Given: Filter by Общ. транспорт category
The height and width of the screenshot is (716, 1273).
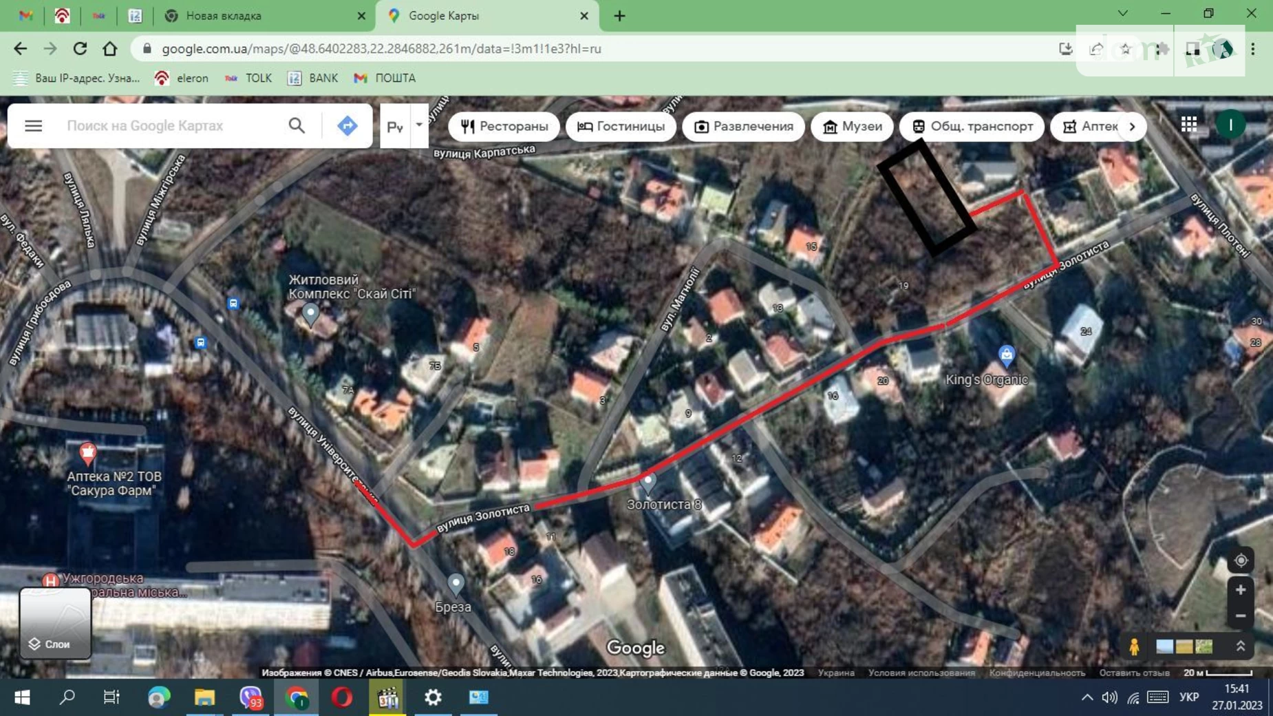Looking at the screenshot, I should click(x=972, y=127).
